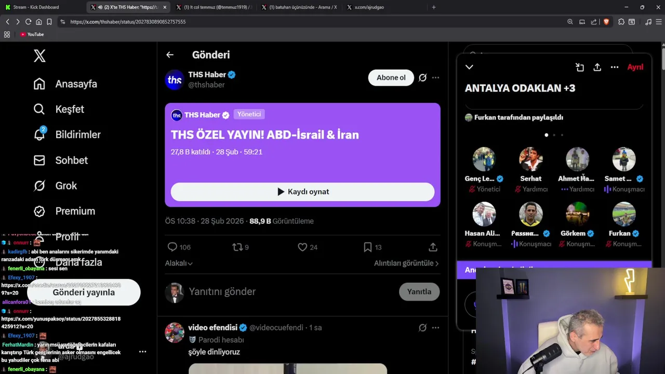
Task: Open Sohbet messages
Action: point(61,160)
